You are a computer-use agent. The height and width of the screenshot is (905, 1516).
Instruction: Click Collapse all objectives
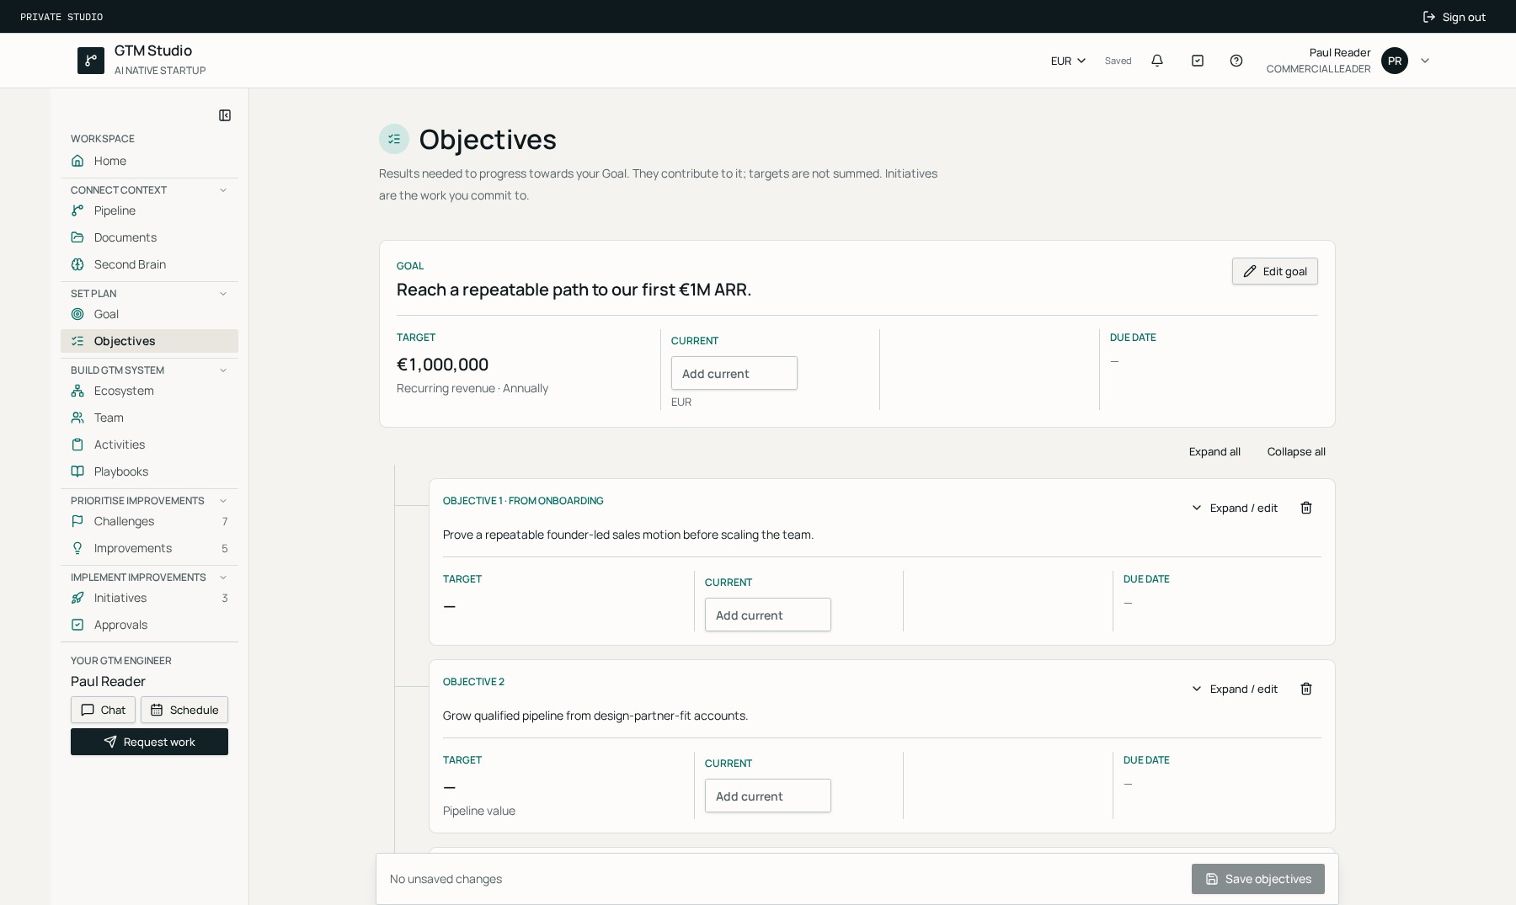point(1296,452)
